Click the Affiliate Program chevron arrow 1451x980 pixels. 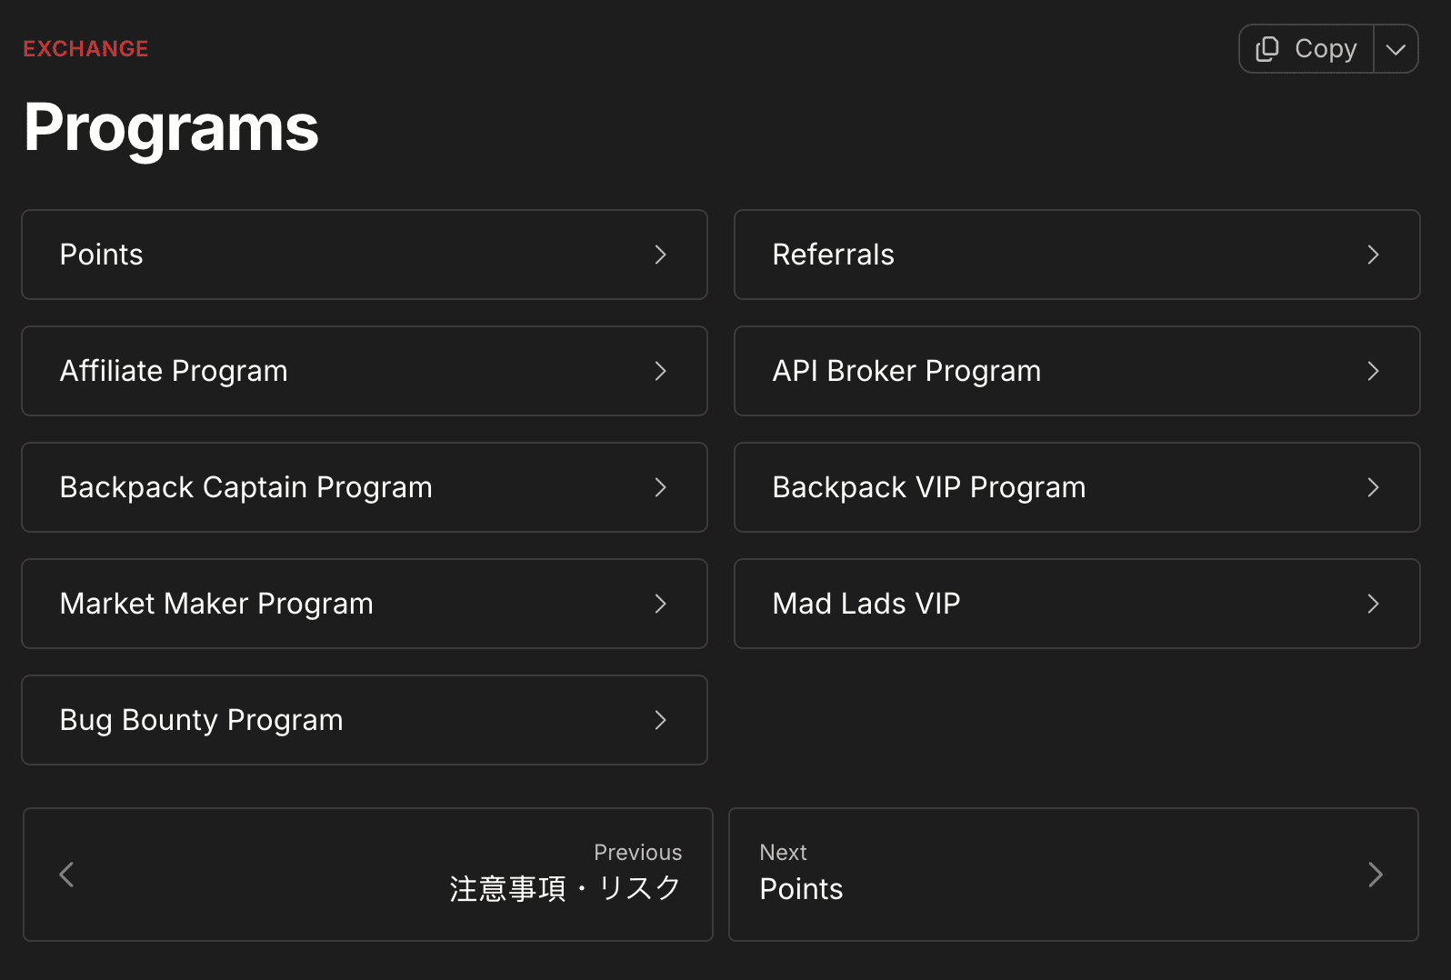pos(660,371)
